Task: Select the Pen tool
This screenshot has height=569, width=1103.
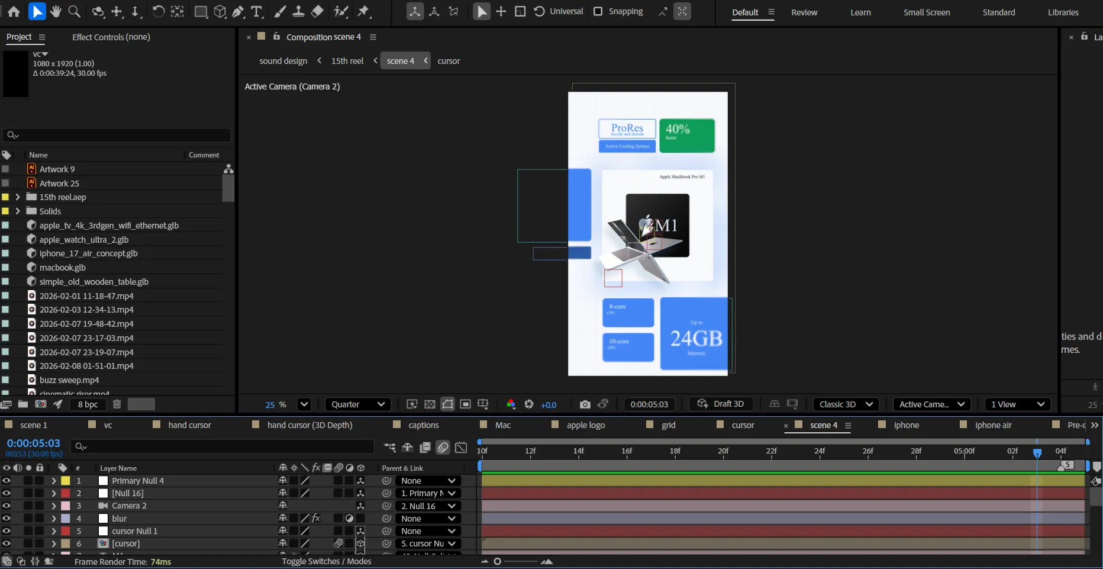Action: (238, 11)
